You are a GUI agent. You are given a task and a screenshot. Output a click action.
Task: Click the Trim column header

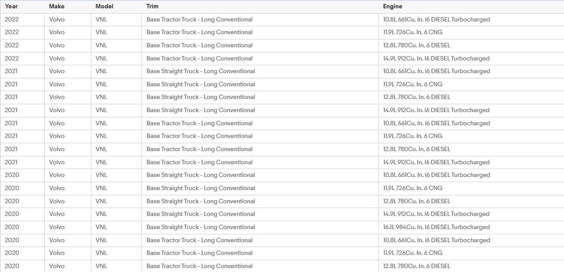click(260, 7)
